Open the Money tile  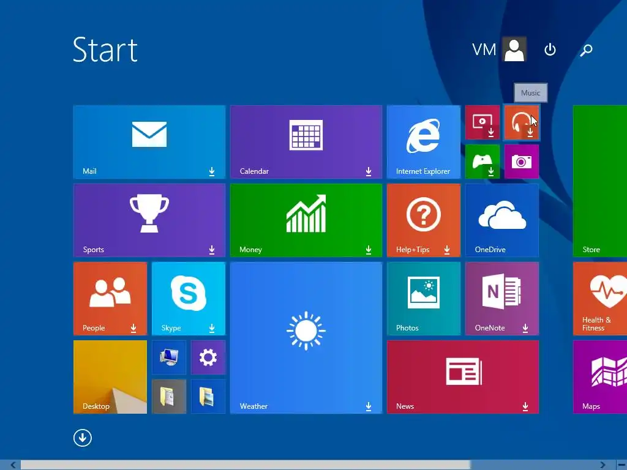[x=306, y=220]
